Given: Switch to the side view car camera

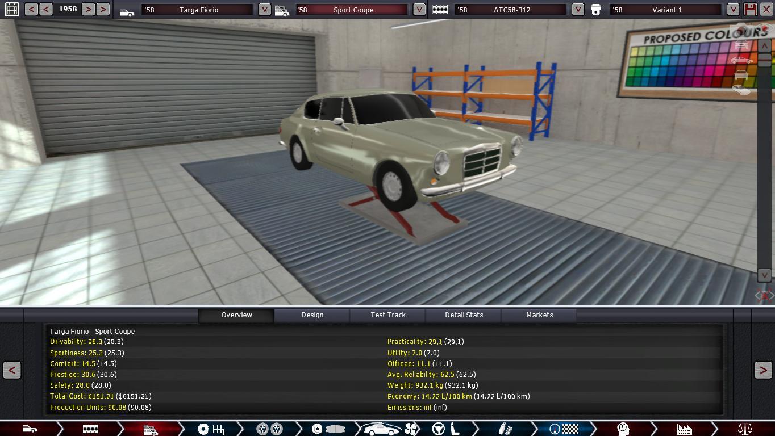Looking at the screenshot, I should click(741, 60).
